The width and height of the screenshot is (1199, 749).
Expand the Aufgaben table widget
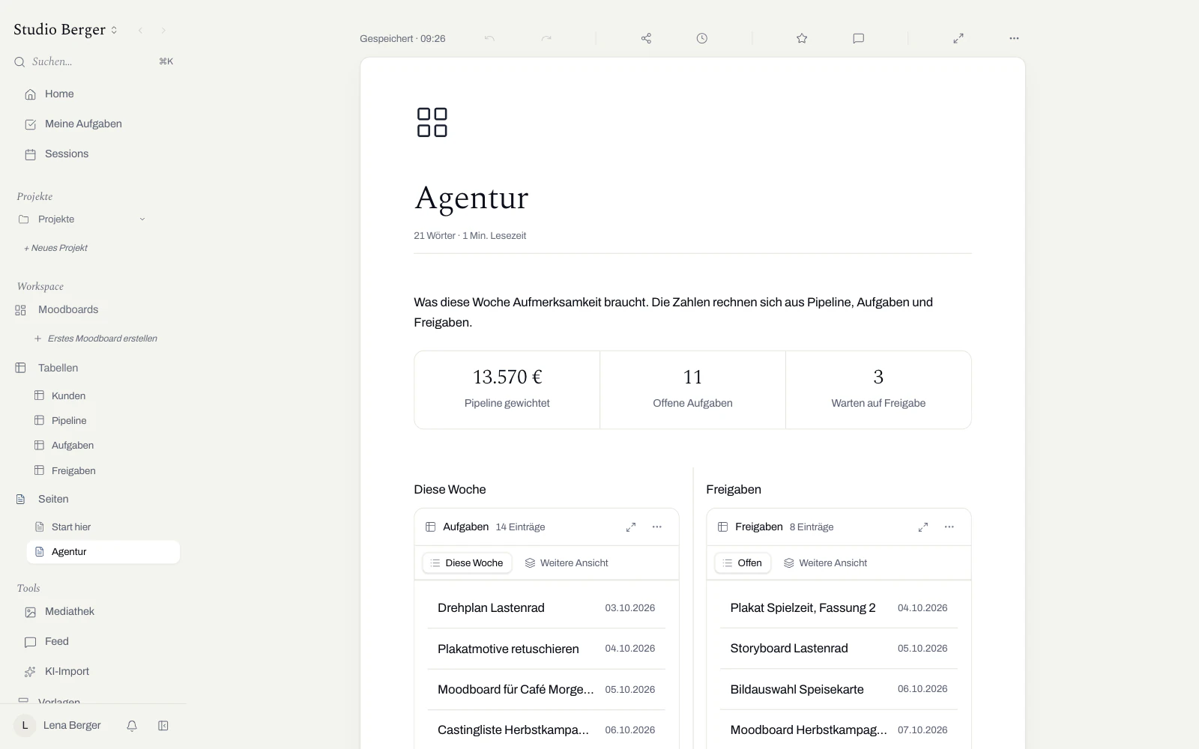pyautogui.click(x=631, y=527)
